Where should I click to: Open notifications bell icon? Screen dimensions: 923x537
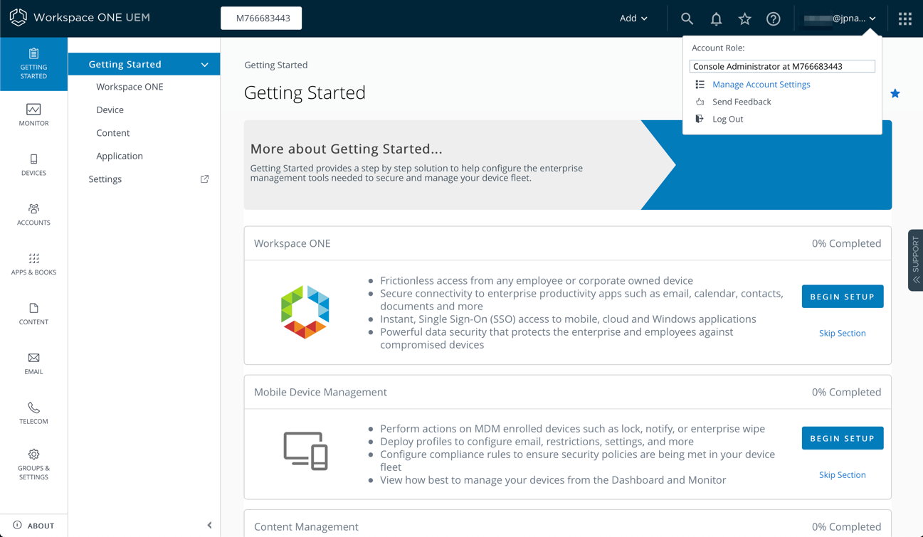coord(716,18)
